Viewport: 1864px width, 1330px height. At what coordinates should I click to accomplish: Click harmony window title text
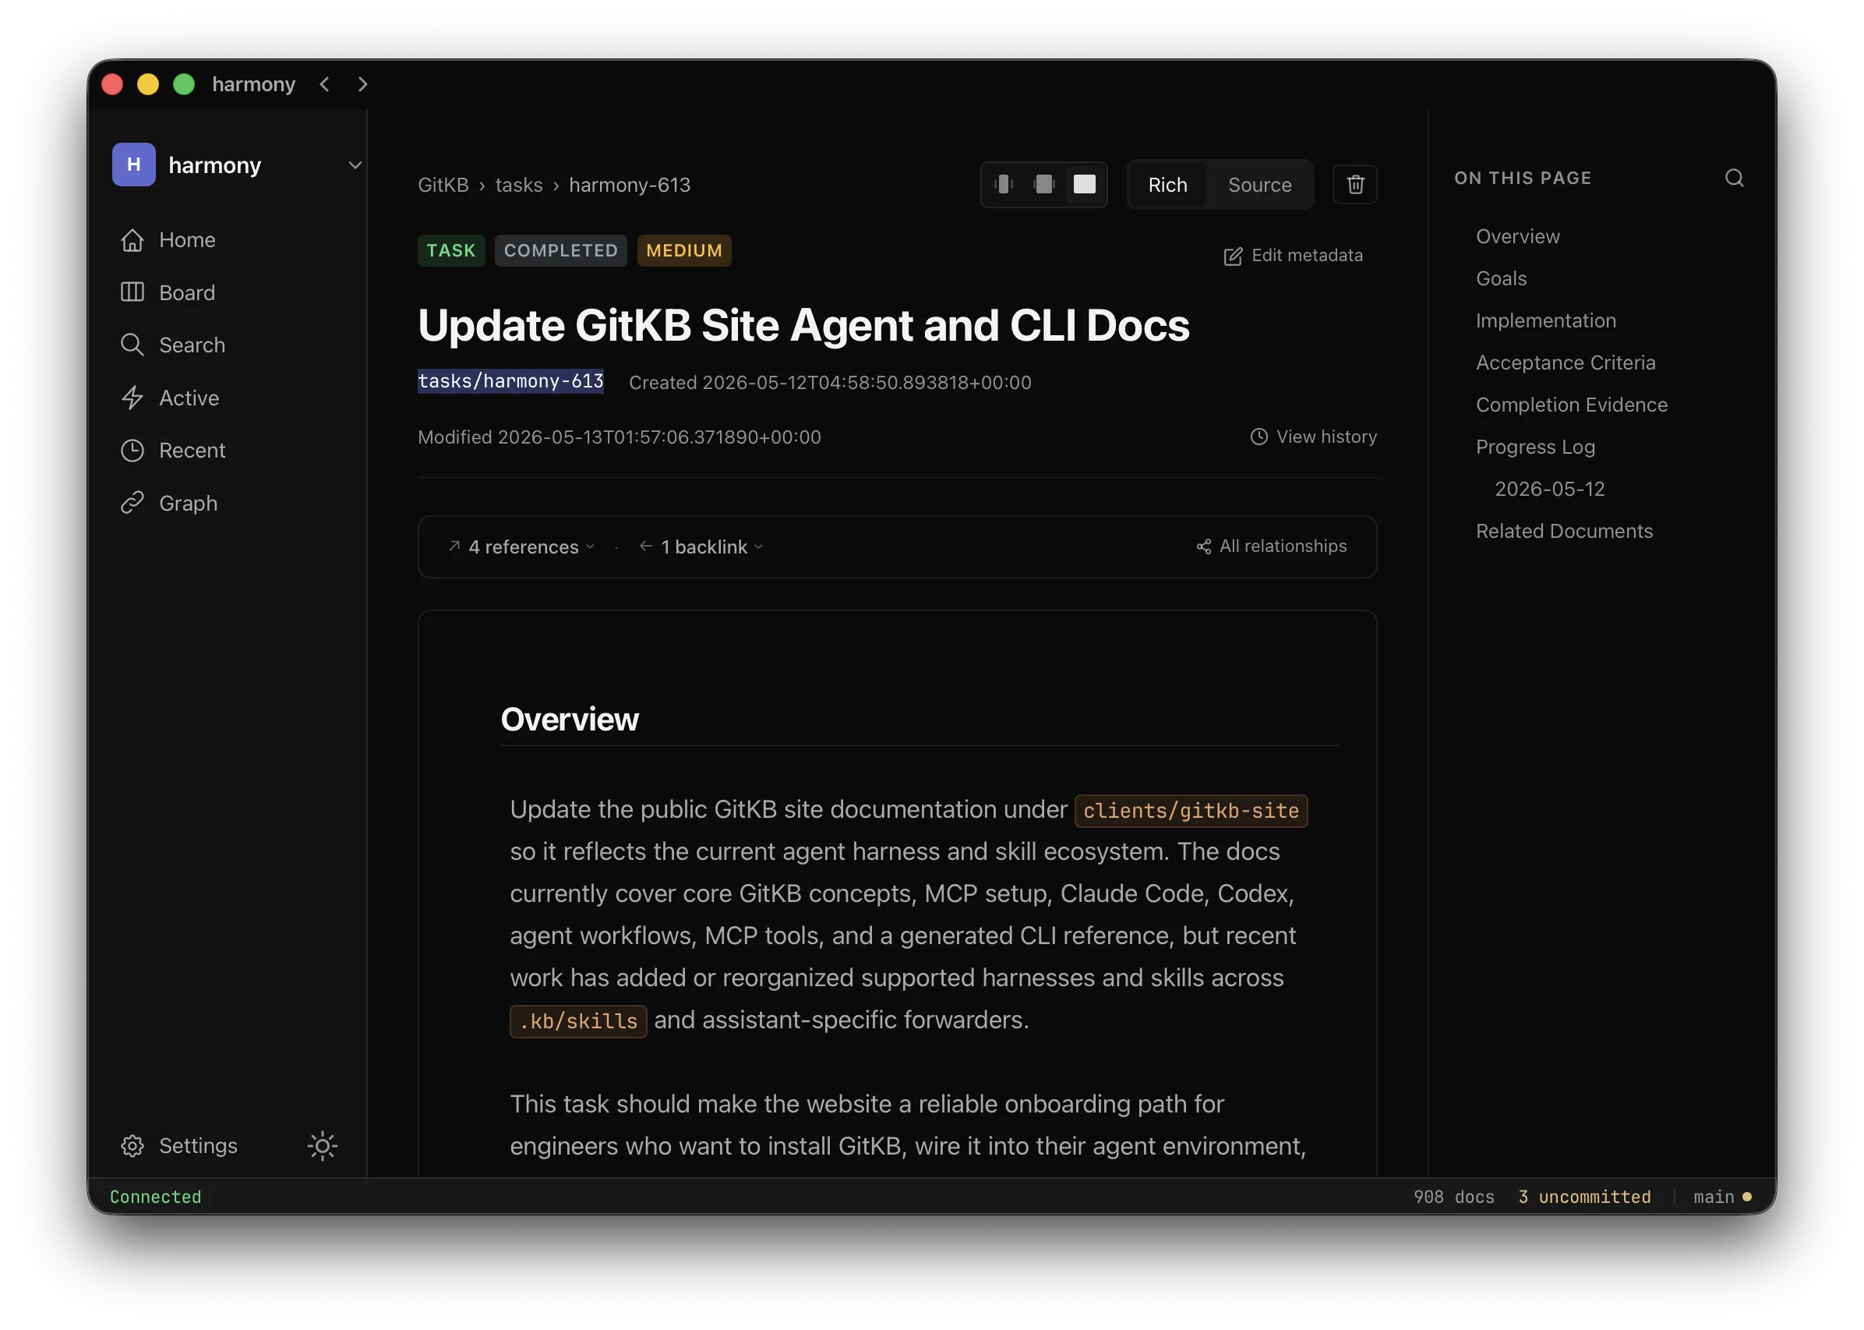pos(254,84)
